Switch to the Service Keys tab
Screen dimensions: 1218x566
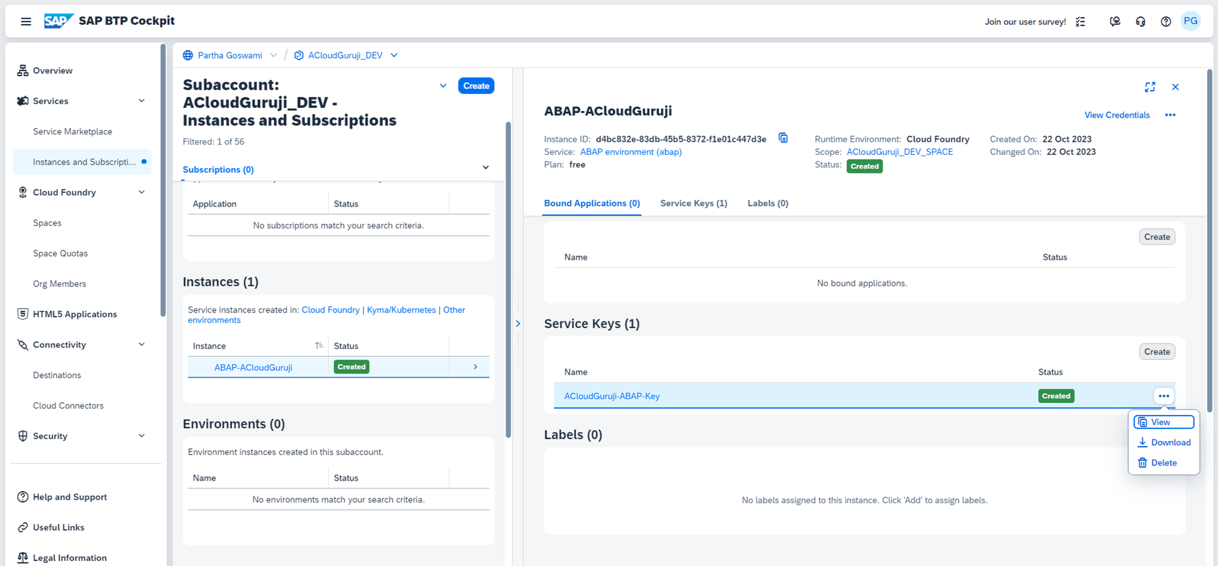pyautogui.click(x=694, y=203)
